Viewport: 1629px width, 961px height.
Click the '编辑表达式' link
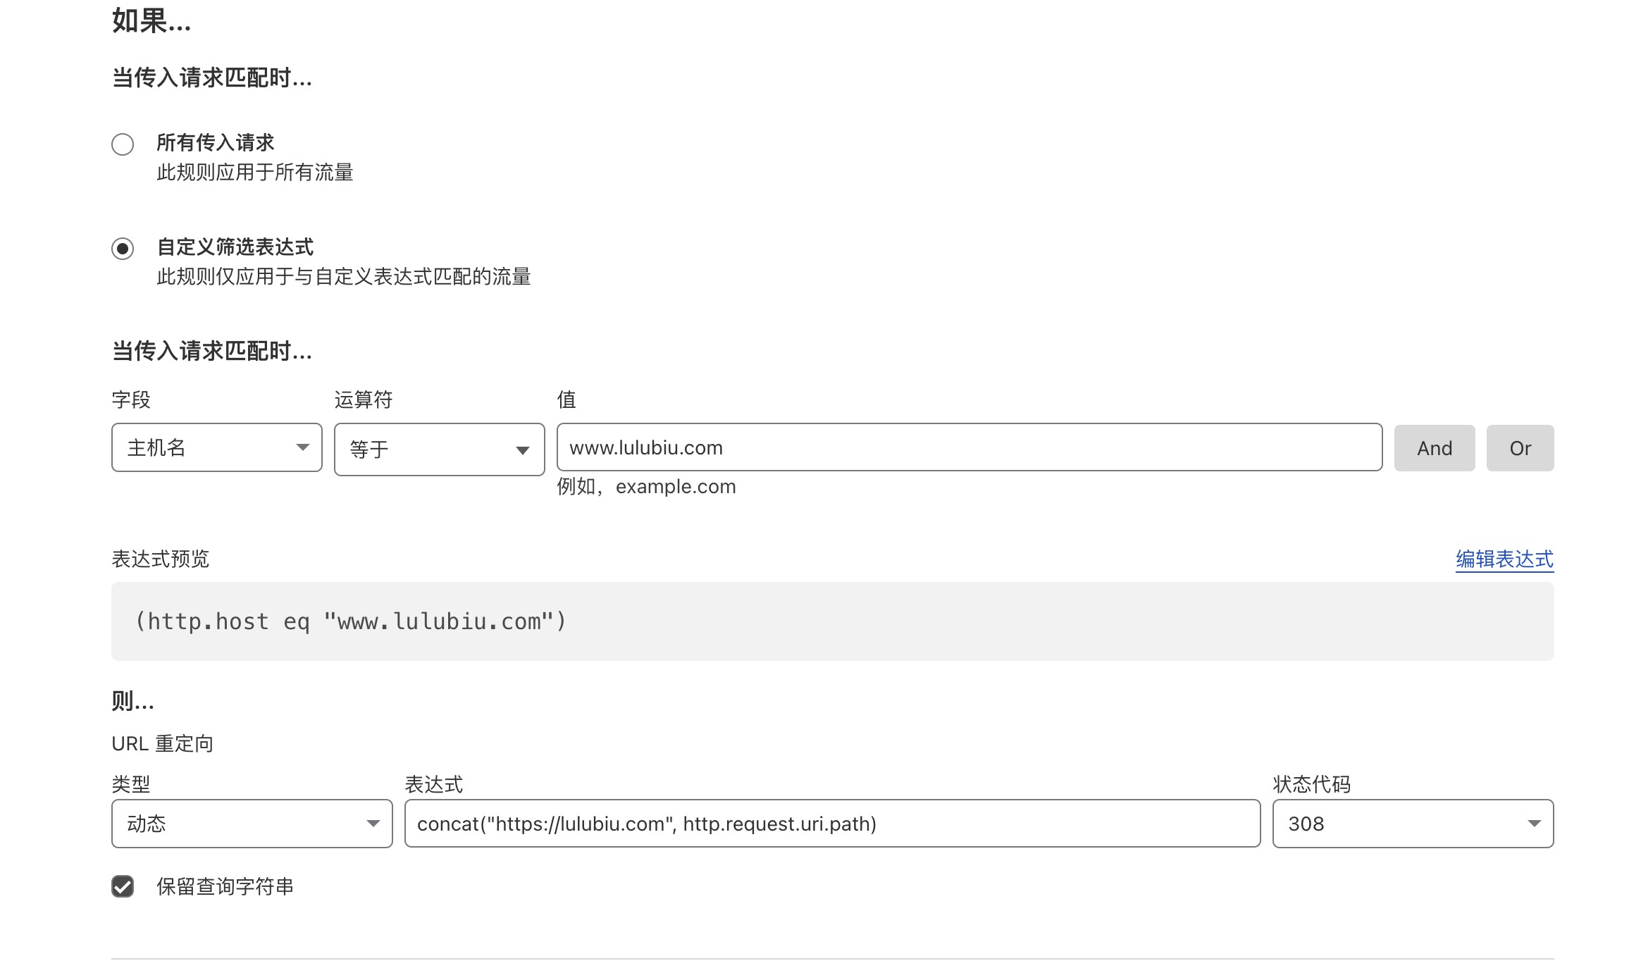pos(1503,558)
